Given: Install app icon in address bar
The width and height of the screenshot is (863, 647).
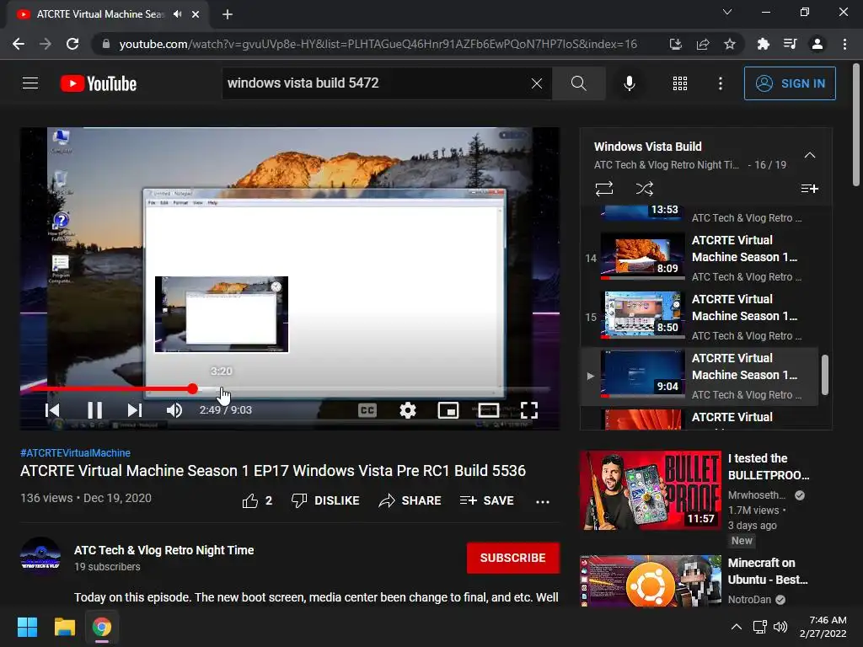Looking at the screenshot, I should click(x=675, y=44).
